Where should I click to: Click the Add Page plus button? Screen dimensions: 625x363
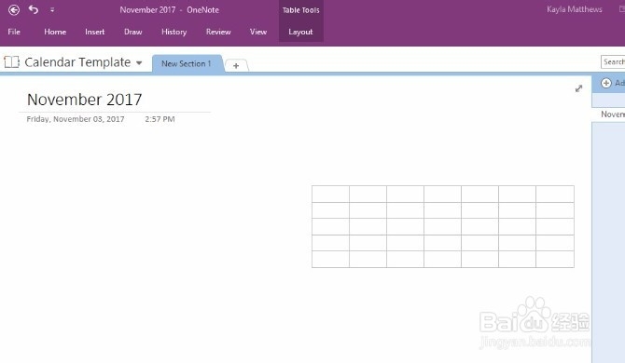pos(606,83)
